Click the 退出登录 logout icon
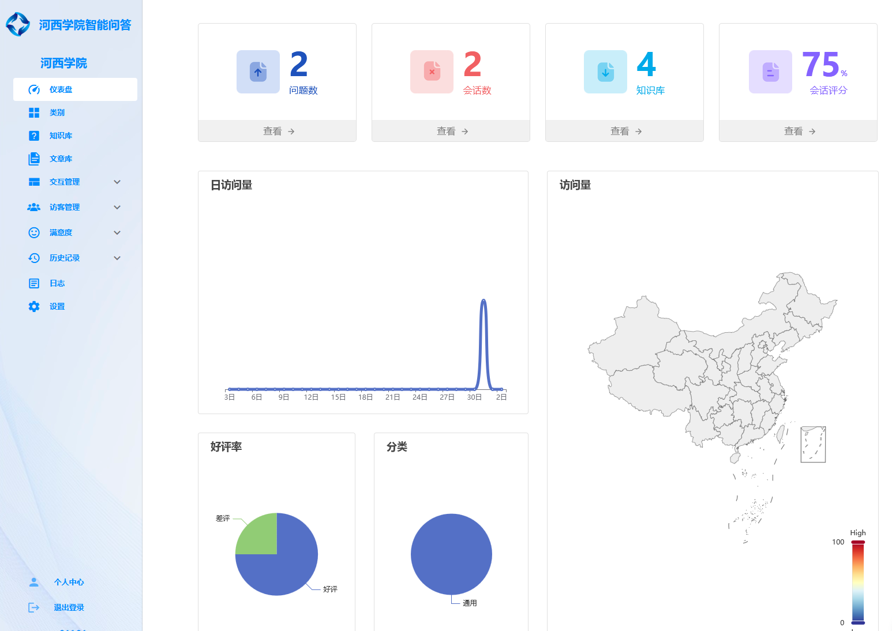892x631 pixels. coord(34,607)
